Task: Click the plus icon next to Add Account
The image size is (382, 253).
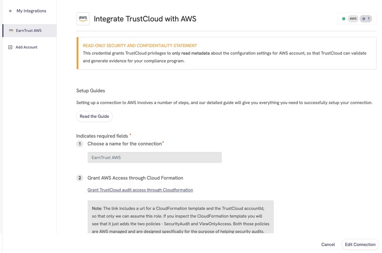Action: click(x=10, y=47)
